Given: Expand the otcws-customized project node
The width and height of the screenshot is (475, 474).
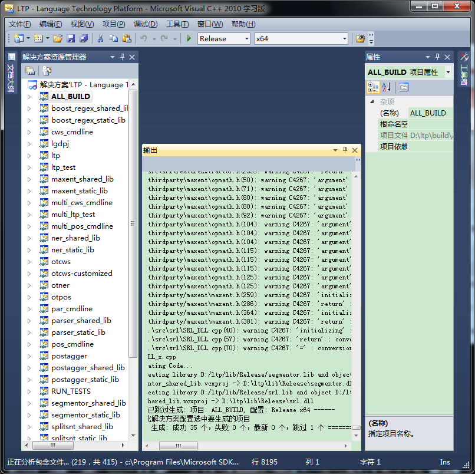Looking at the screenshot, I should click(29, 274).
